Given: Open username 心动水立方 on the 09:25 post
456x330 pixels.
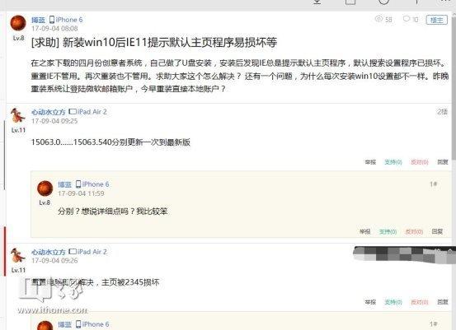Looking at the screenshot, I should coord(49,112).
